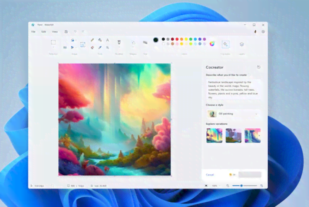Click the Paint app logo in title bar

click(x=33, y=25)
